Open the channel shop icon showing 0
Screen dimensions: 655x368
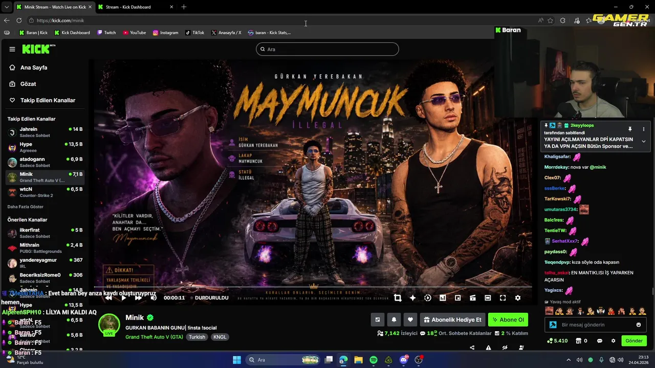(x=581, y=341)
